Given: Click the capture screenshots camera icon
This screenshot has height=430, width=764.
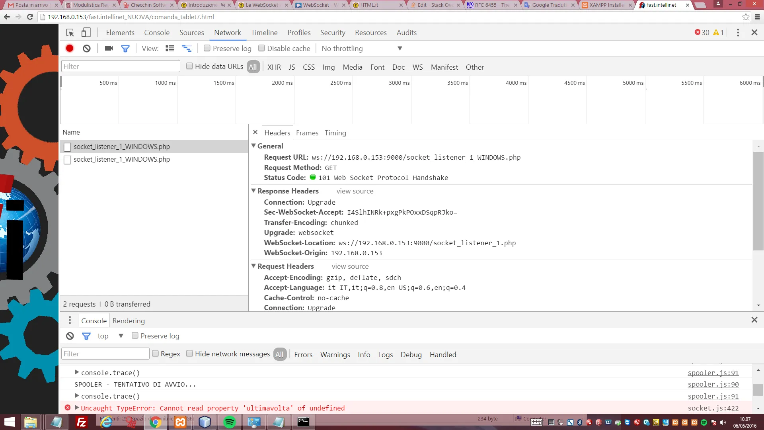Looking at the screenshot, I should click(109, 48).
